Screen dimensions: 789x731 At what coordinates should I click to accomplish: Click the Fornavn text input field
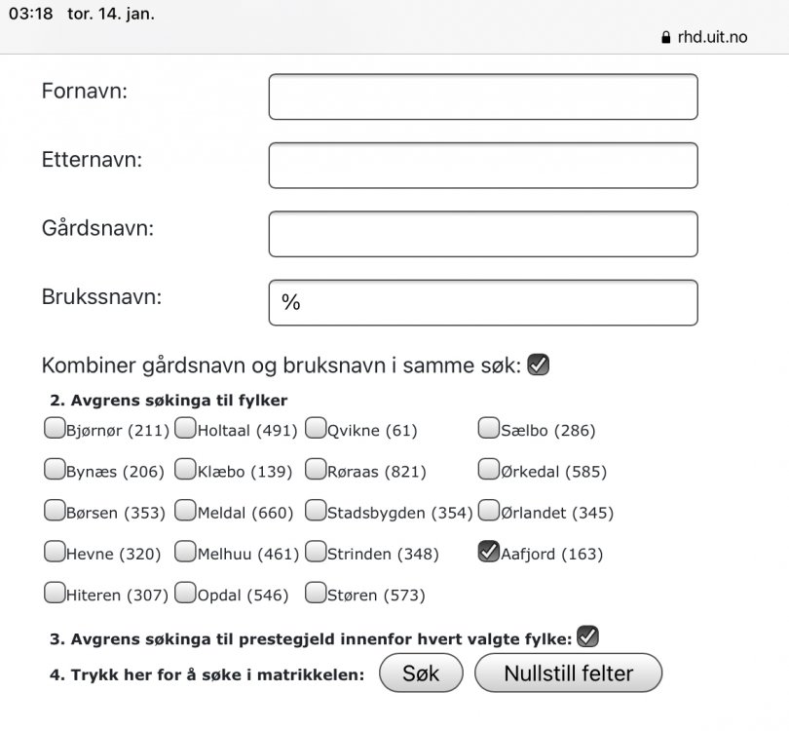[x=483, y=96]
